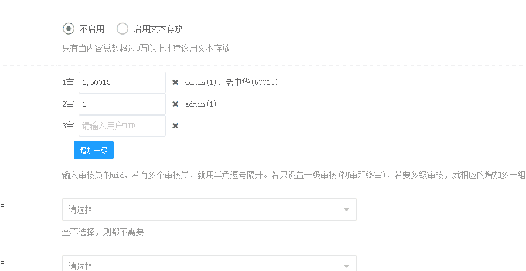Image resolution: width=526 pixels, height=271 pixels.
Task: Click the 3审 row label
Action: click(x=68, y=126)
